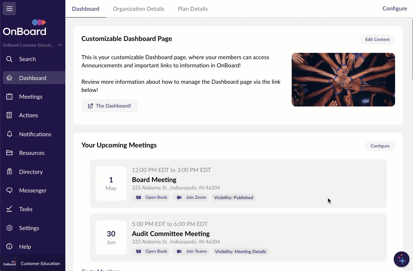Toggle the hamburger sidebar menu
Viewport: 413px width, 271px height.
(9, 9)
